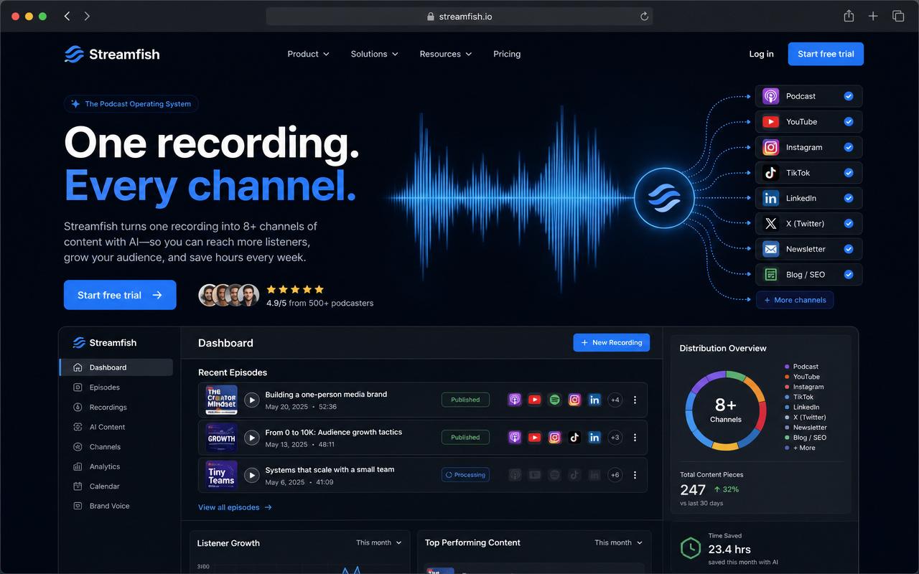919x574 pixels.
Task: Expand +3 channels on From 0 to 10K episode
Action: click(x=615, y=437)
